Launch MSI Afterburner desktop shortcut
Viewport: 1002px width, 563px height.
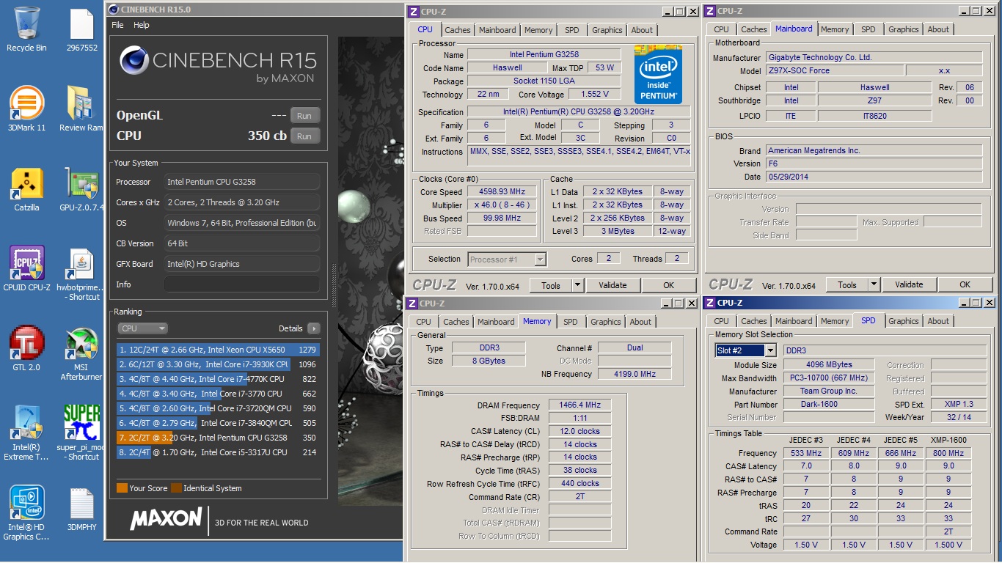click(81, 354)
